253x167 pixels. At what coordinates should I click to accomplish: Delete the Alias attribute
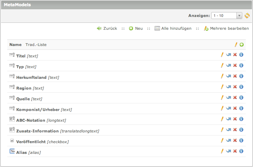click(x=235, y=151)
